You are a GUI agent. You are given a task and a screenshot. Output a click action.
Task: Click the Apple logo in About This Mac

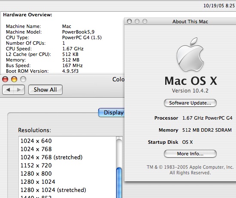coord(190,55)
